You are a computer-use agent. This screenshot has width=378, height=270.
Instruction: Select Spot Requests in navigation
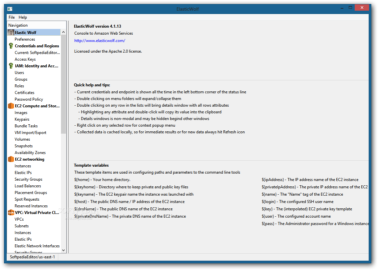[x=27, y=199]
